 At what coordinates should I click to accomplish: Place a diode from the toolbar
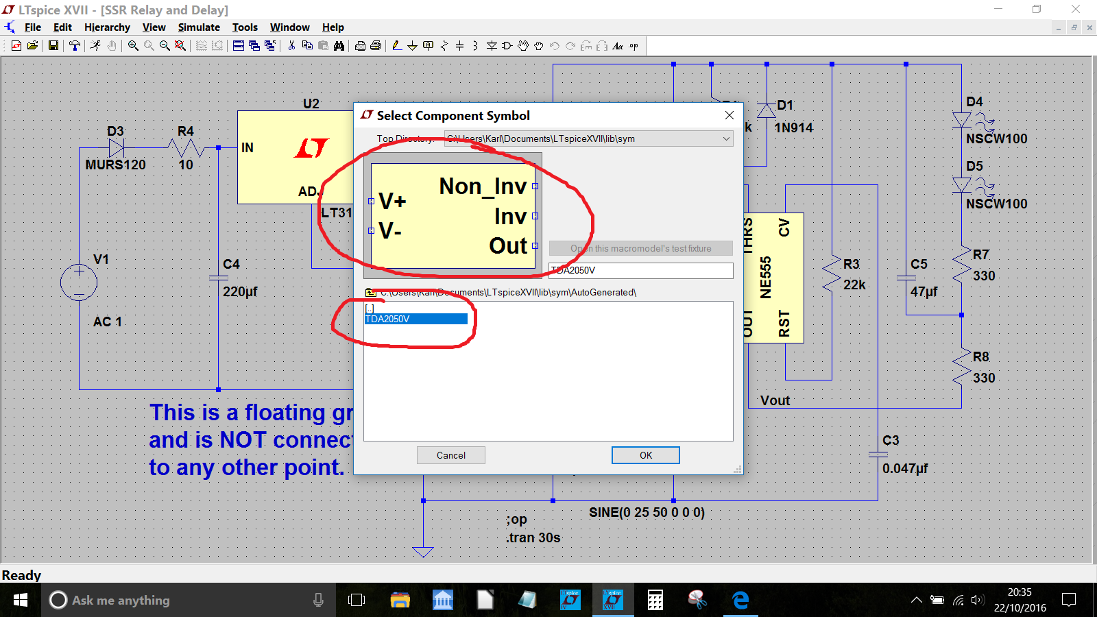(492, 46)
